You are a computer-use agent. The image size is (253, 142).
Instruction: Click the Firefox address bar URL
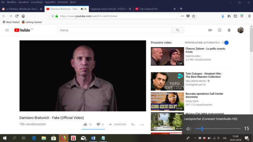point(89,16)
